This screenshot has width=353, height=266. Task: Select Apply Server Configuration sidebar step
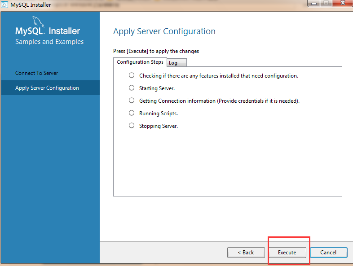tap(50, 87)
